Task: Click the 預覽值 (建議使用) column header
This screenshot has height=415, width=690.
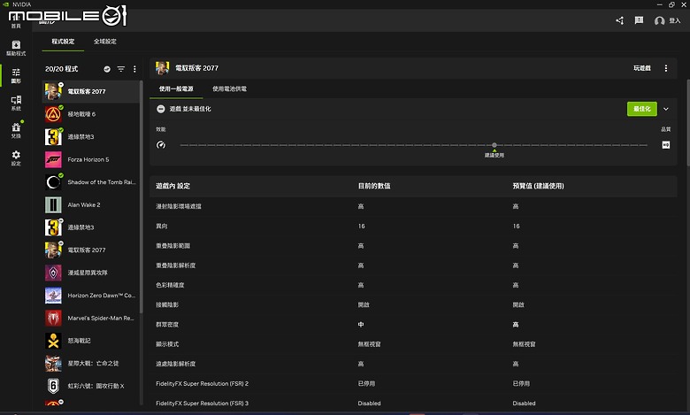Action: (538, 186)
